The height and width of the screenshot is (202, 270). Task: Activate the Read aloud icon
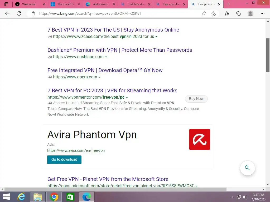(204, 13)
